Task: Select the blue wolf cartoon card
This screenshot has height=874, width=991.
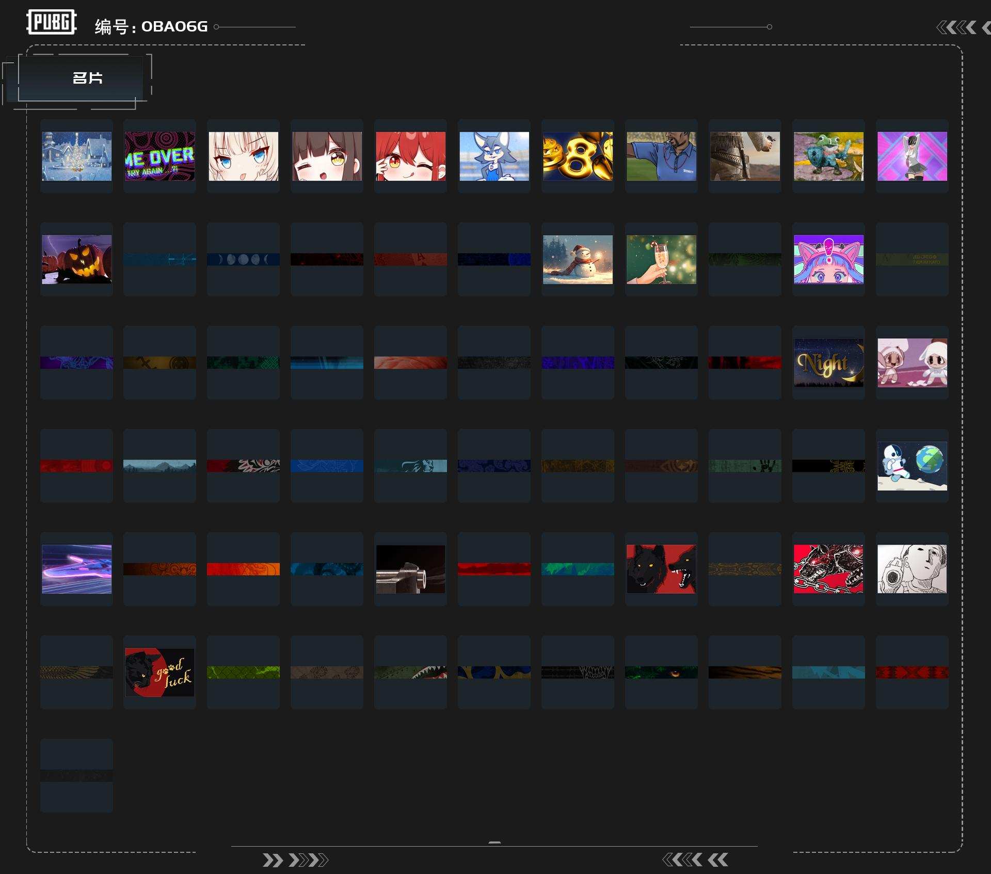Action: coord(494,156)
